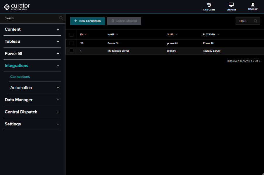Sort by NAME column arrow

[x=117, y=34]
